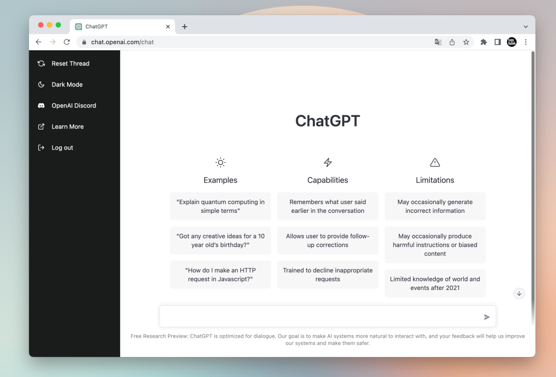This screenshot has height=377, width=556.
Task: Click the profile avatar in toolbar
Action: [x=512, y=42]
